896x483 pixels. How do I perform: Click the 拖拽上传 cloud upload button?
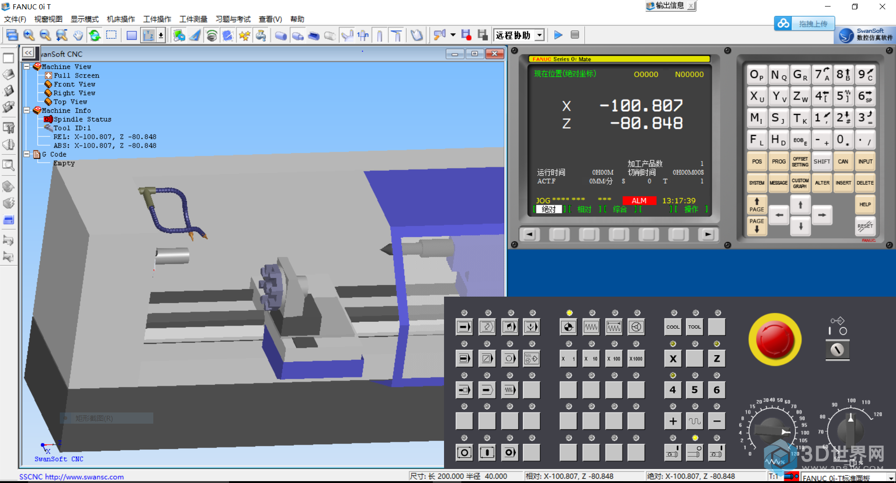click(x=804, y=23)
